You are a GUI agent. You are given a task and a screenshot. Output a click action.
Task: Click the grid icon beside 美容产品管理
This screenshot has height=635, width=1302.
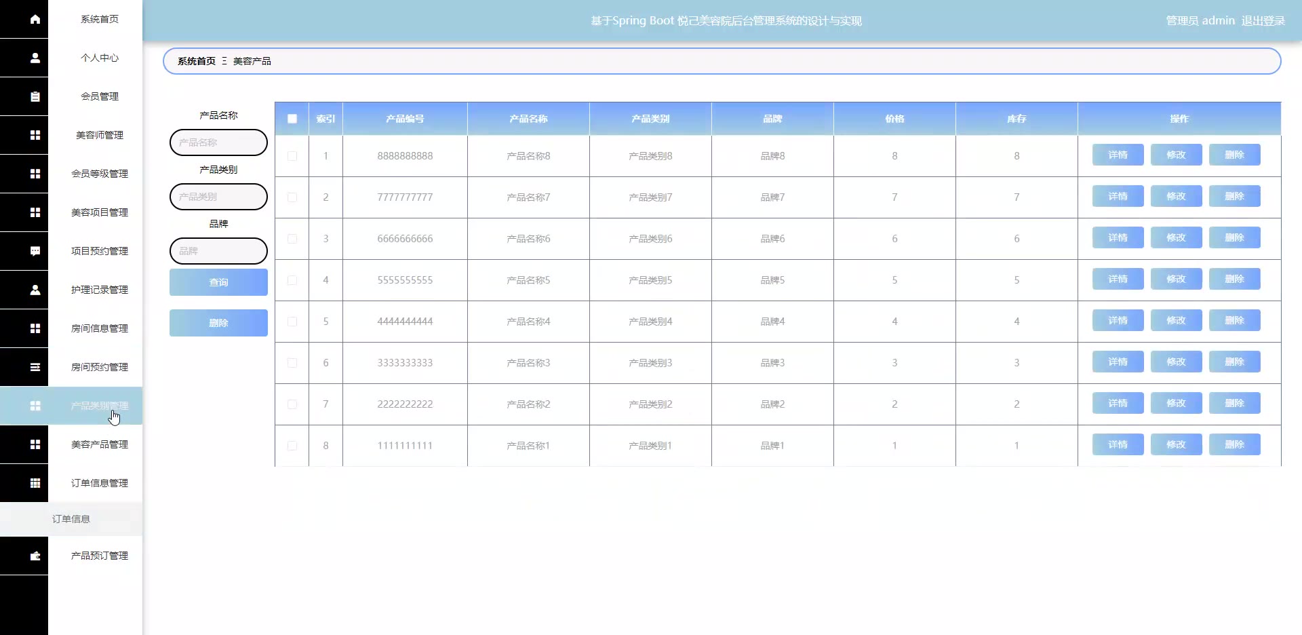(35, 444)
